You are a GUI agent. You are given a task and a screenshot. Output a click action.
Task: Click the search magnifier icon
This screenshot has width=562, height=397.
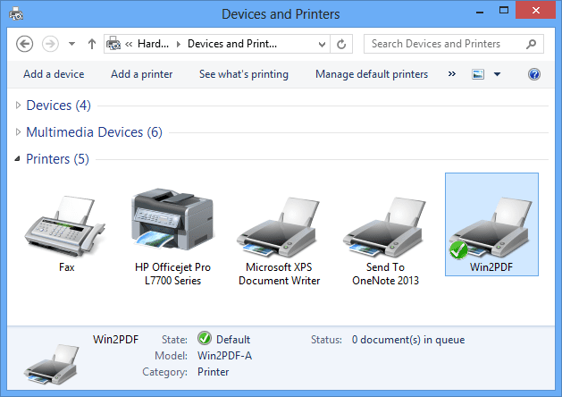(532, 44)
